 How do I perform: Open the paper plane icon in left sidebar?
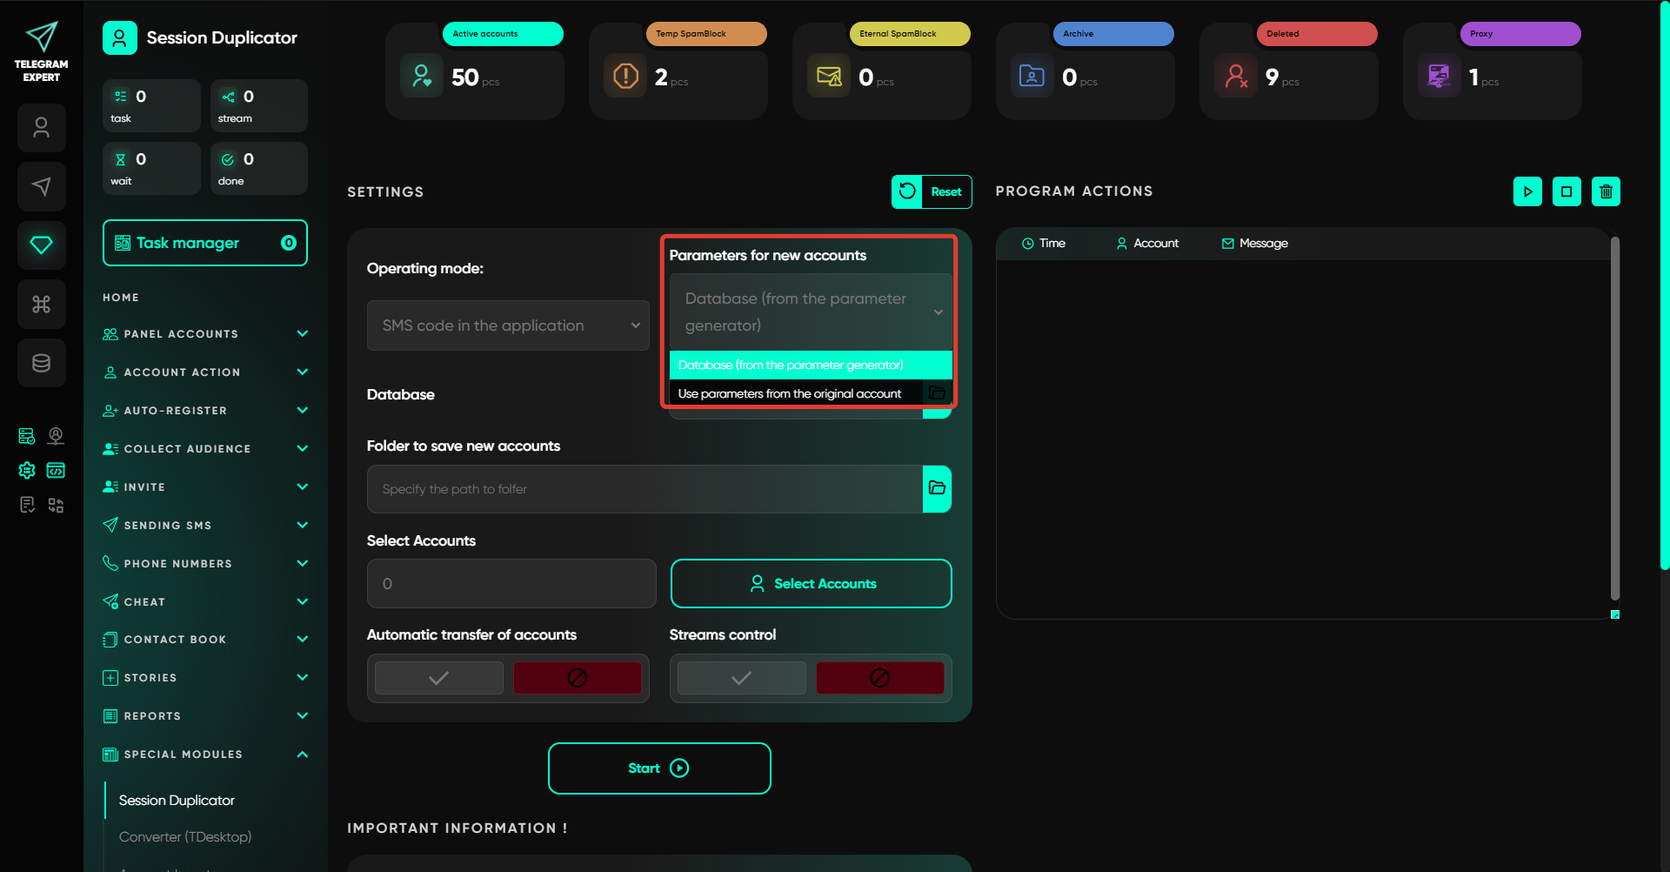42,186
